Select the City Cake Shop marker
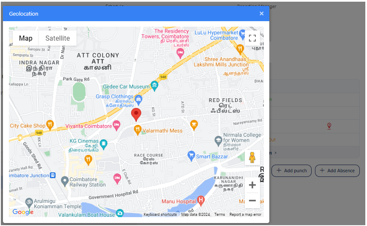This screenshot has height=226, width=367. pos(50,125)
